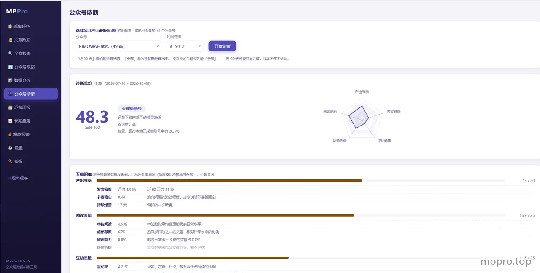Viewport: 540px width, 273px height.
Task: Click the MPPro logo in sidebar
Action: coord(17,11)
